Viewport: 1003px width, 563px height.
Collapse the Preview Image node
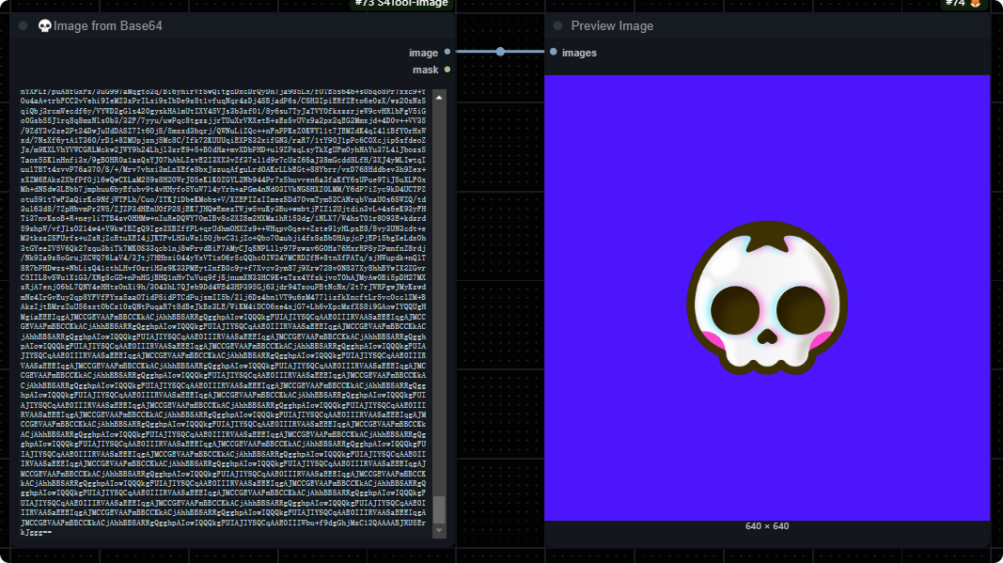tap(558, 25)
